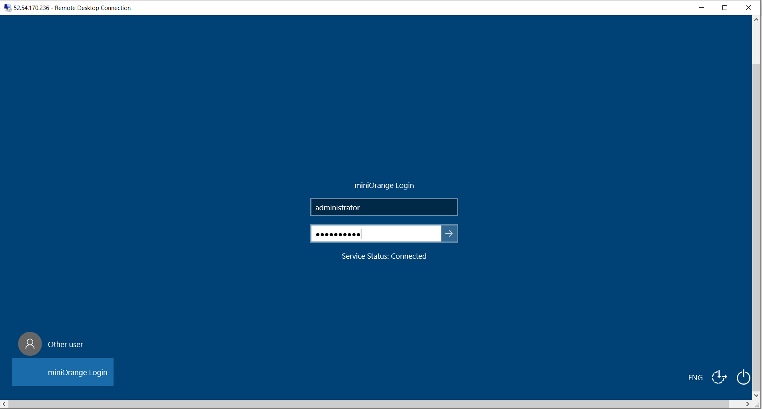Choose the miniOrange Login sign-in option
The width and height of the screenshot is (762, 409).
[63, 372]
